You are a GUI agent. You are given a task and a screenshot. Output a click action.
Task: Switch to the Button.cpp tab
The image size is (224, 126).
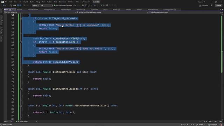tap(117, 9)
